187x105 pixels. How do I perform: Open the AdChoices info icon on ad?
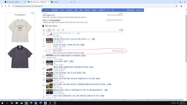(32, 13)
